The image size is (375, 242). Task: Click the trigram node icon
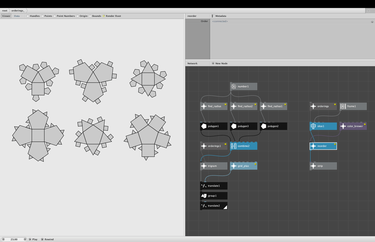point(204,166)
